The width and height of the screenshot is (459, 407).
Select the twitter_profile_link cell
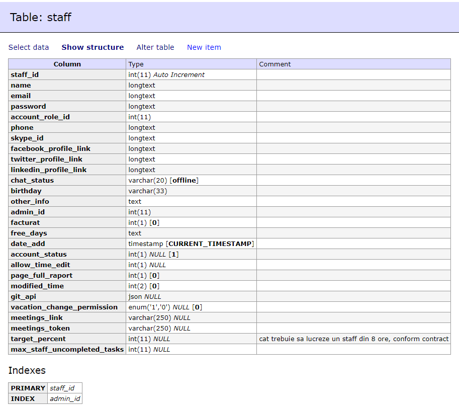click(x=67, y=159)
